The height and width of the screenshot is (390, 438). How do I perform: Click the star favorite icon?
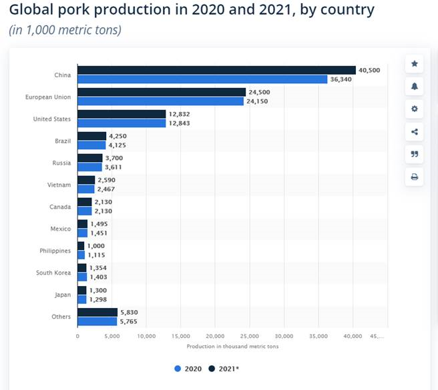coord(414,64)
